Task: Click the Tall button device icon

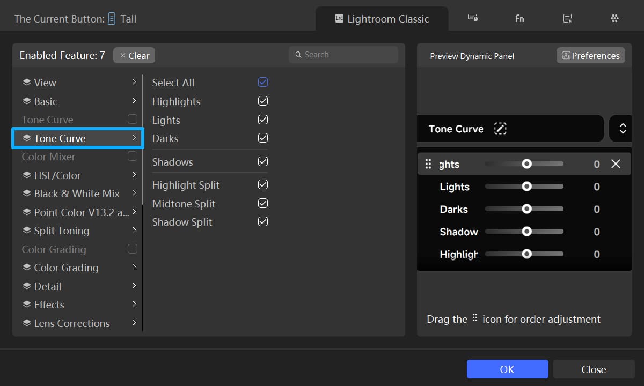Action: (x=112, y=19)
